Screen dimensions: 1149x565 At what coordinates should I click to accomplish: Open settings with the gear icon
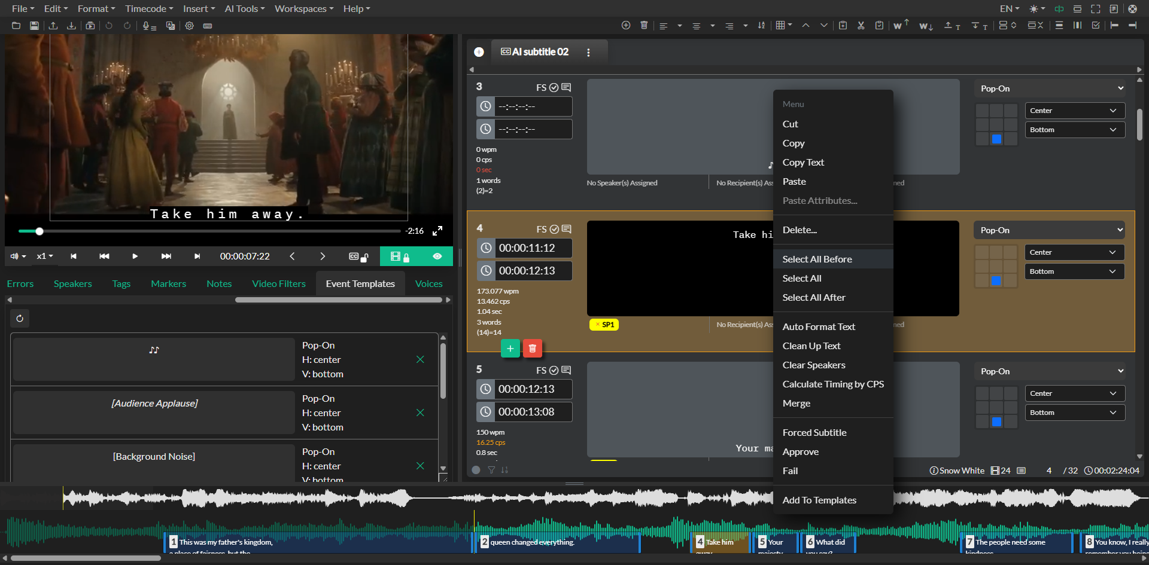[x=190, y=26]
